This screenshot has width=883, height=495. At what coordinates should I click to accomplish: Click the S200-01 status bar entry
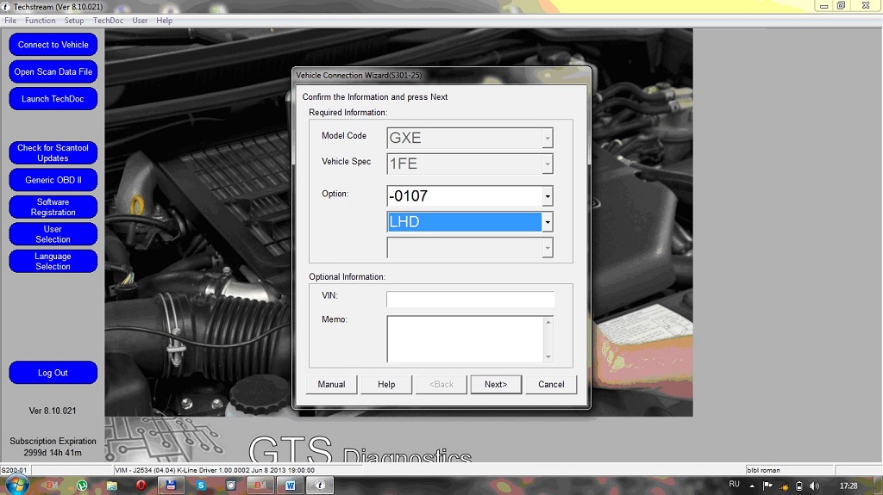pos(14,470)
